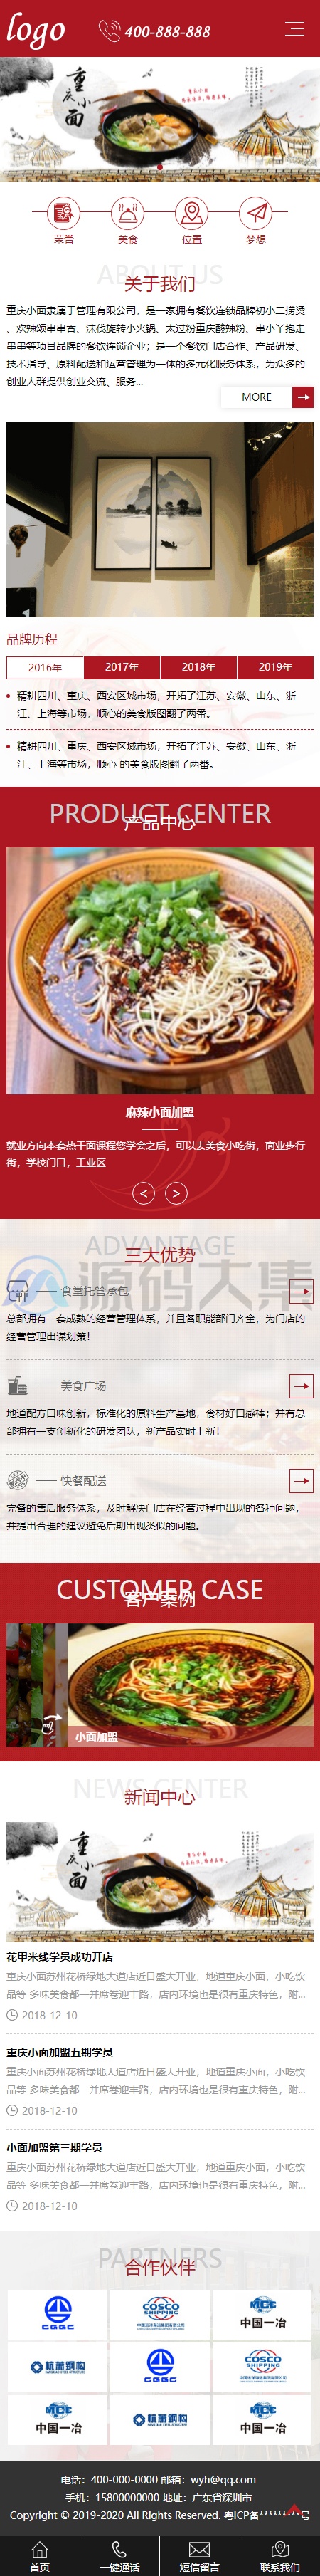
Task: Click the MORE button
Action: pyautogui.click(x=256, y=397)
